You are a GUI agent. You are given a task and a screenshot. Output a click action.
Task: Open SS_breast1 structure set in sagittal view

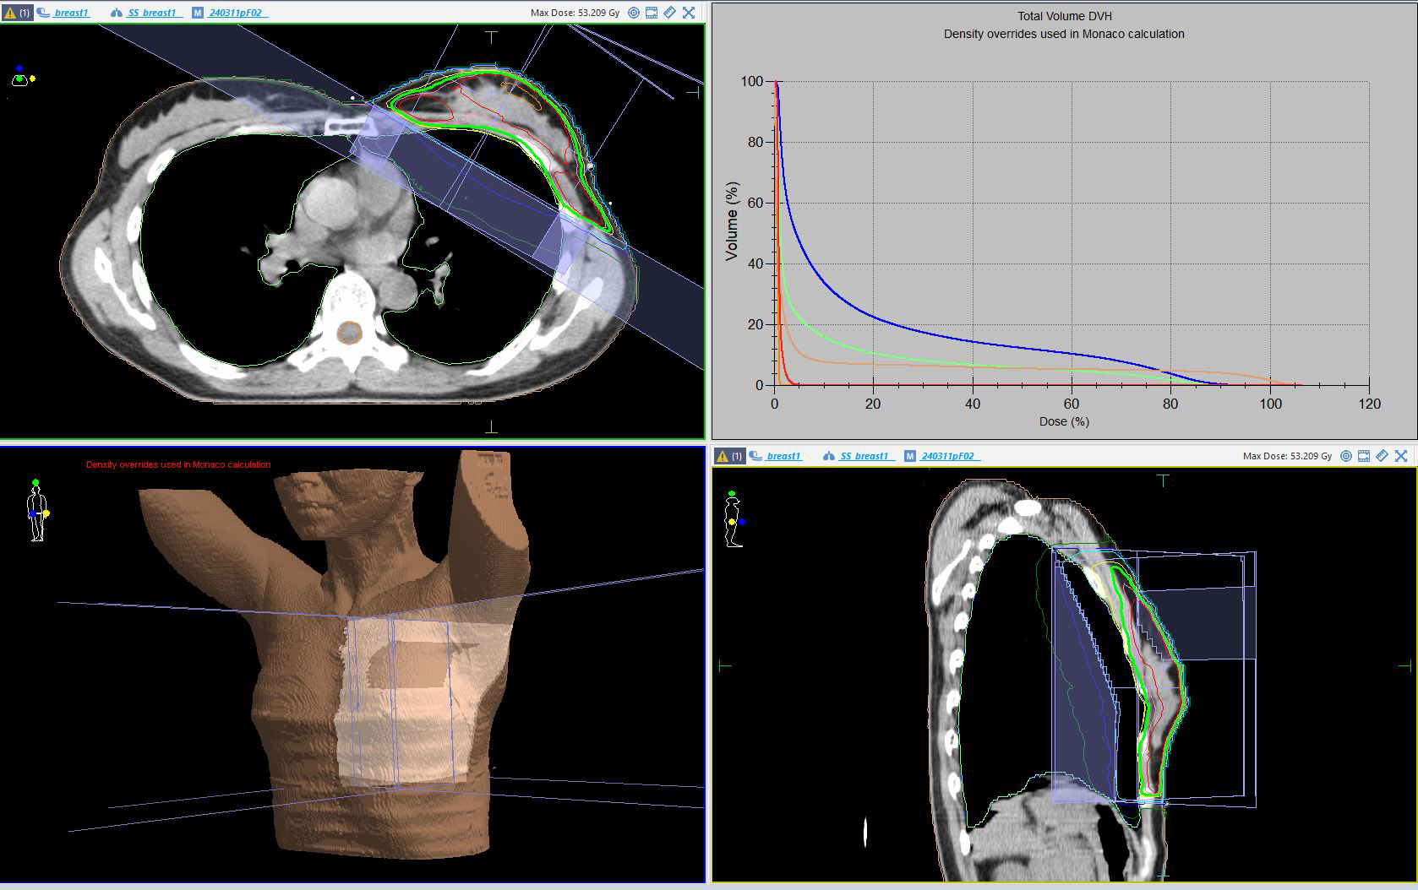[x=864, y=456]
